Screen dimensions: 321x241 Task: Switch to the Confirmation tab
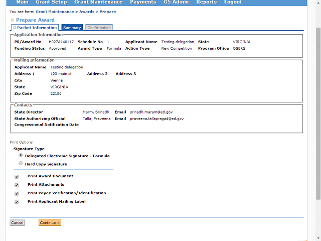pyautogui.click(x=99, y=28)
